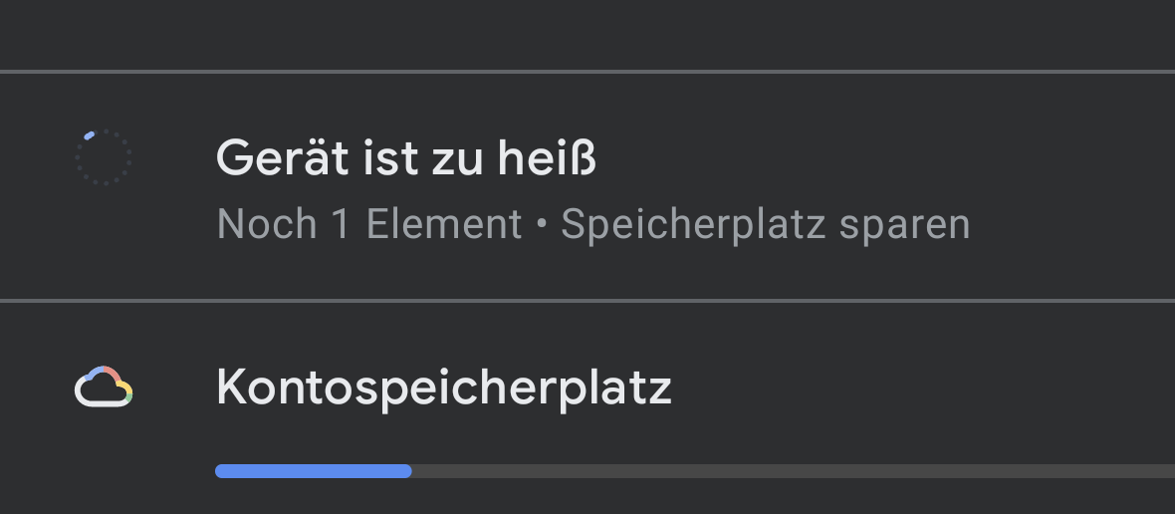Click the blank area right of 'Gerät ist zu heiß'

pos(884,157)
